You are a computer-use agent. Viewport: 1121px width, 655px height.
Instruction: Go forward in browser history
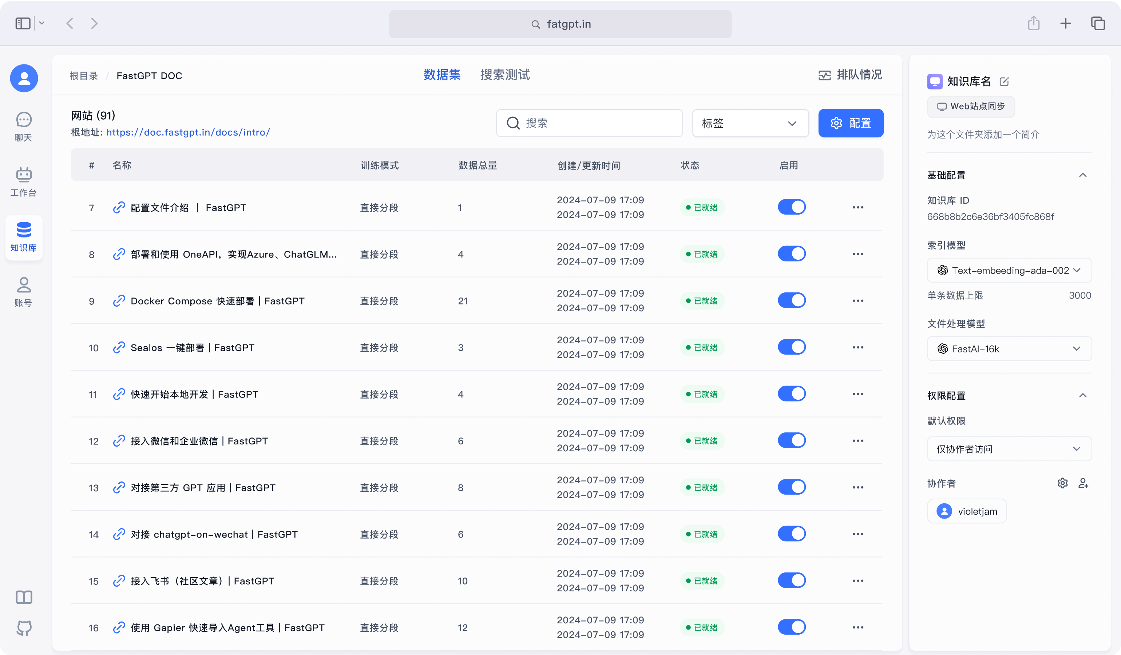[x=94, y=23]
